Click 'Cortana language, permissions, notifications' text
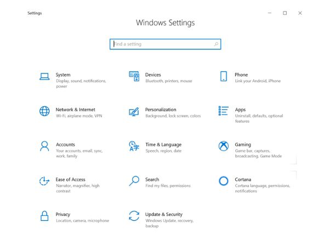This screenshot has height=234, width=329. [x=263, y=189]
